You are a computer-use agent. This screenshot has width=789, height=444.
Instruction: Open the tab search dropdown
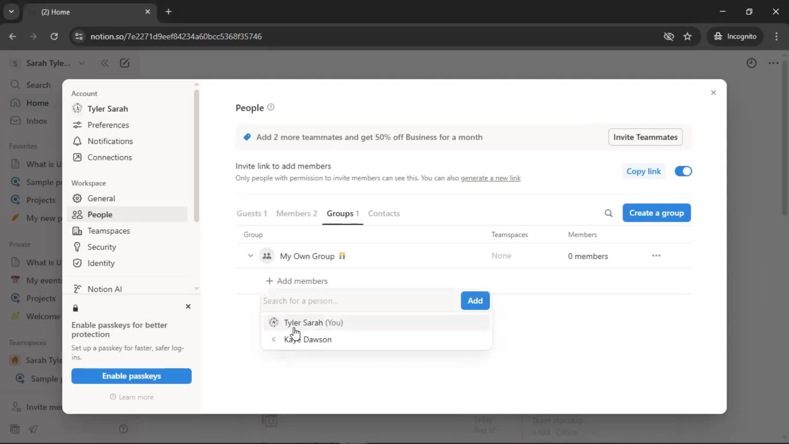tap(11, 12)
